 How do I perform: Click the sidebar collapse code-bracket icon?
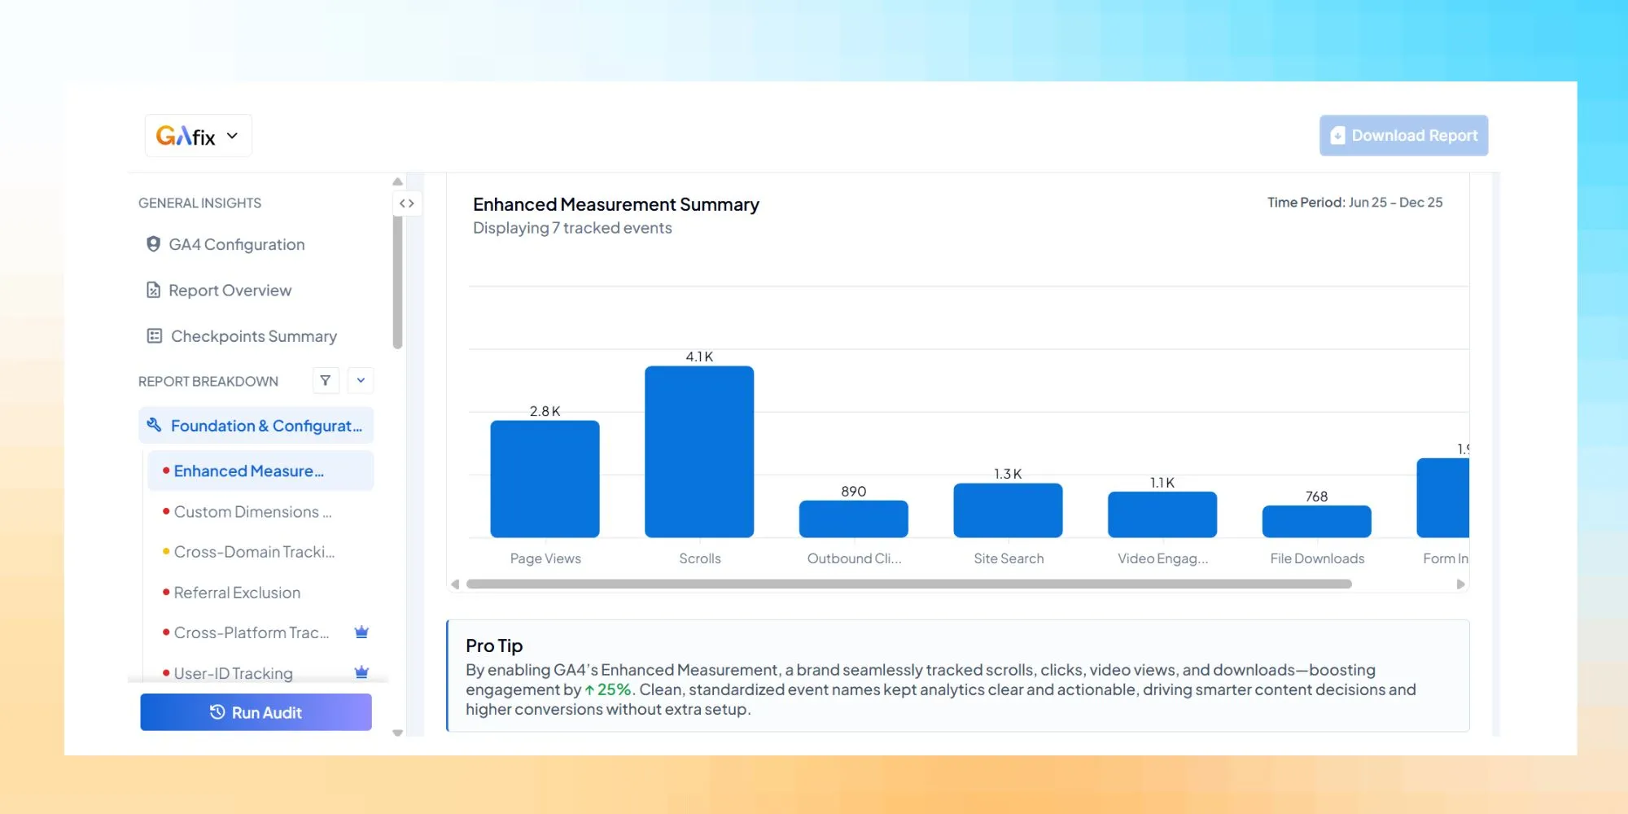click(x=407, y=203)
